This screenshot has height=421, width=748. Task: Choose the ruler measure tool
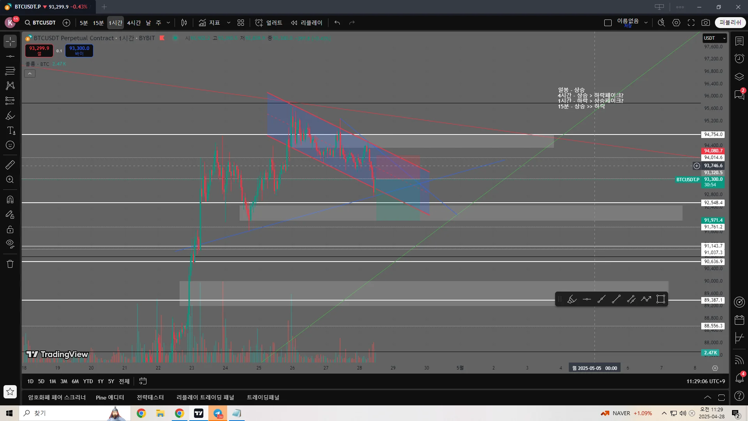tap(10, 165)
